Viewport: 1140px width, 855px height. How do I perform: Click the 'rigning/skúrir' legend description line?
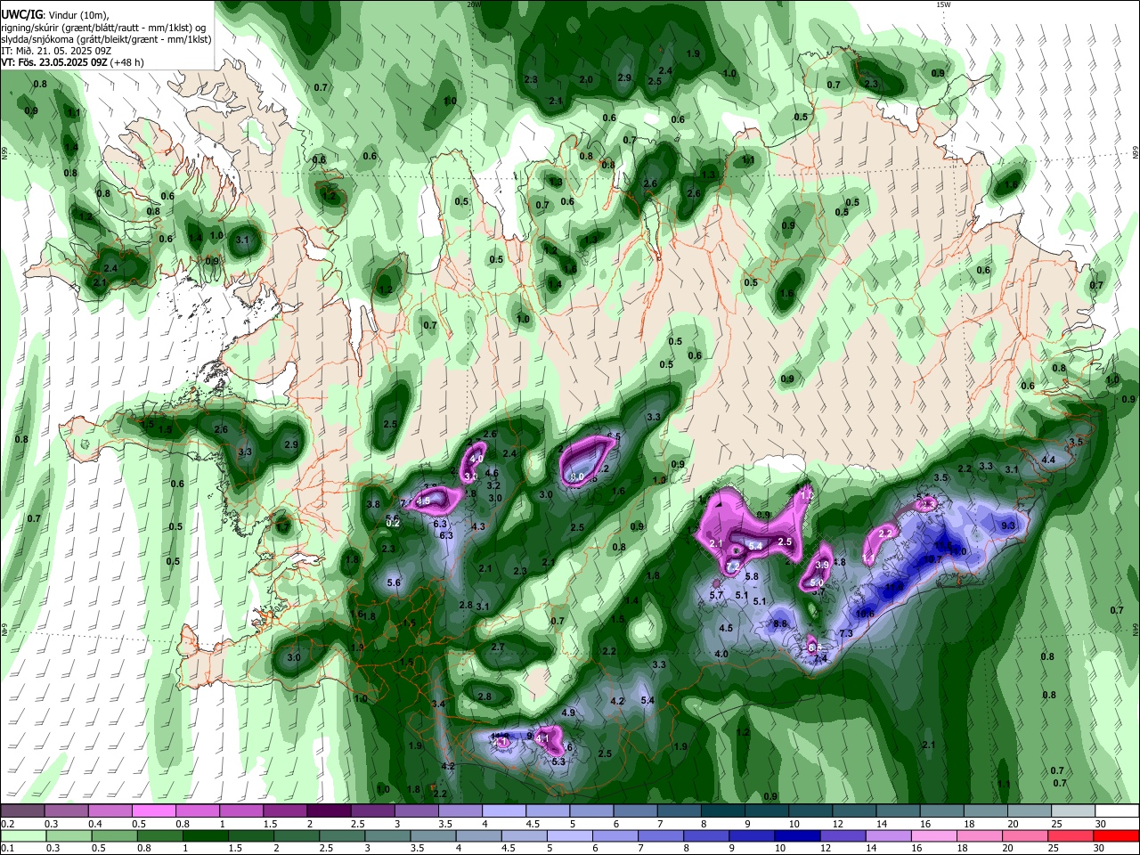(x=102, y=27)
